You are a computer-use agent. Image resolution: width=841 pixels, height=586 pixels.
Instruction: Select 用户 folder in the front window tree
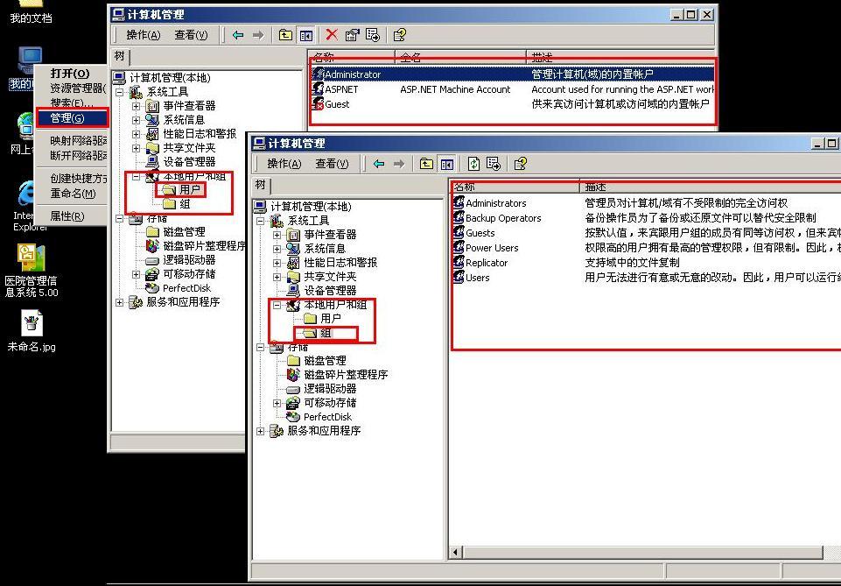pos(322,319)
